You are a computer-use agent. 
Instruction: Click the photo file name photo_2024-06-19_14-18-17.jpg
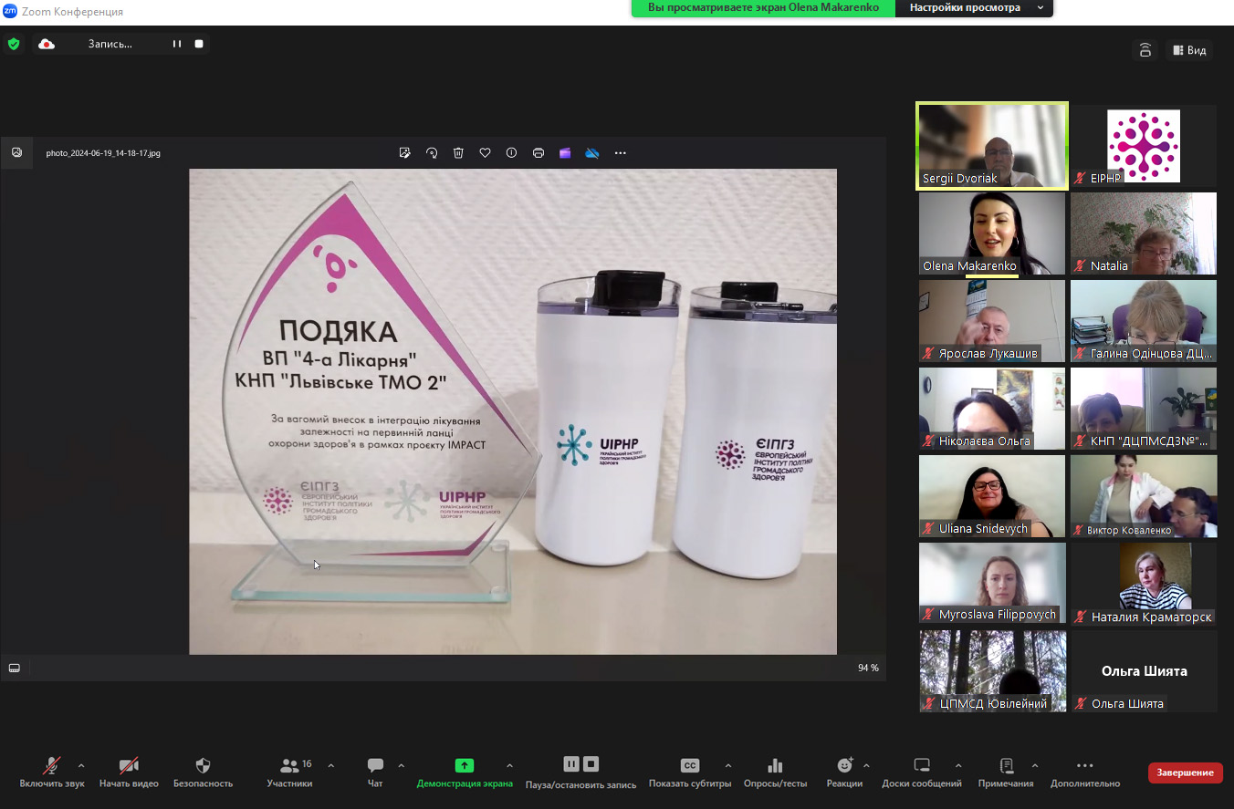[103, 153]
